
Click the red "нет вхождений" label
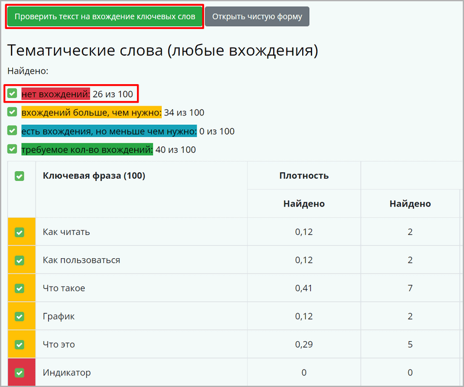pos(56,94)
